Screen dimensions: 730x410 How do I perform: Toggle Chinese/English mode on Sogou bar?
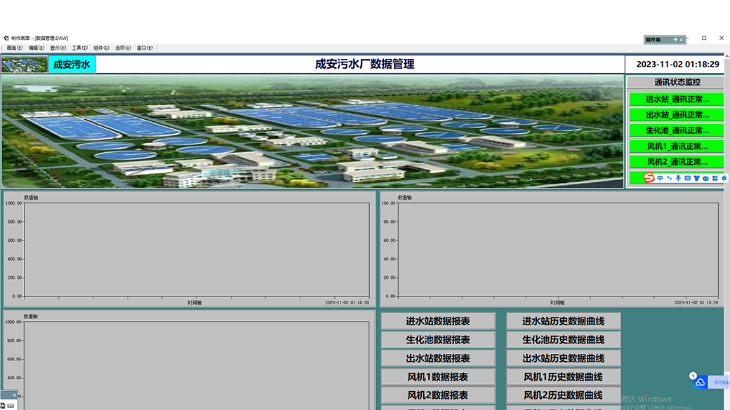(x=661, y=178)
